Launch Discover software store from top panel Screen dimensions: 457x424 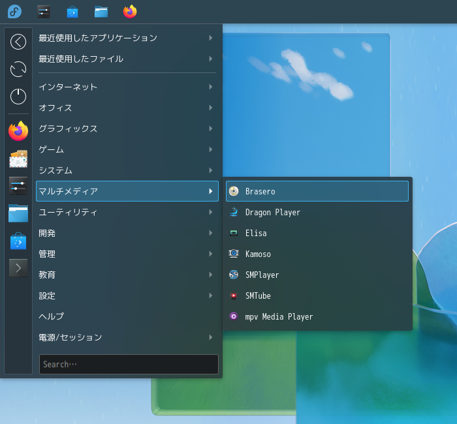(x=72, y=12)
